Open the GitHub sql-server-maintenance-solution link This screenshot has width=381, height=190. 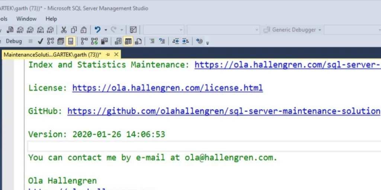[224, 111]
